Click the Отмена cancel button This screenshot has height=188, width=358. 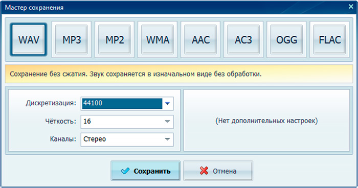218,171
